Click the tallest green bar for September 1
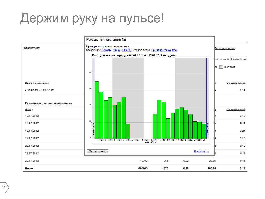Viewport: 265px width, 199px height. coord(97,110)
